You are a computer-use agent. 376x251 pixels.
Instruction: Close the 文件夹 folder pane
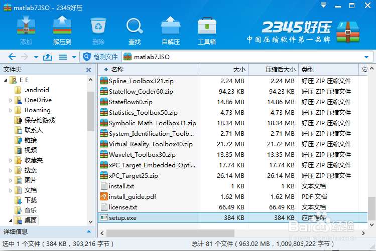[88, 70]
